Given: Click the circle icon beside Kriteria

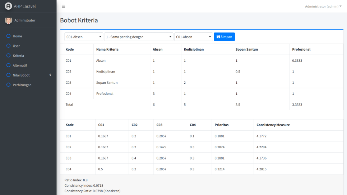Looking at the screenshot, I should (8, 55).
